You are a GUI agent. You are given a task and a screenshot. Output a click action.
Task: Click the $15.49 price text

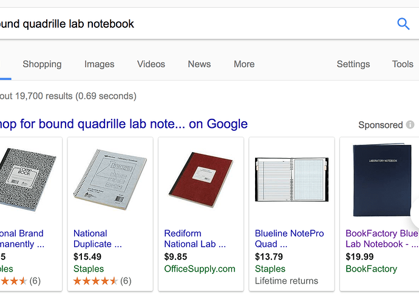[x=87, y=256]
